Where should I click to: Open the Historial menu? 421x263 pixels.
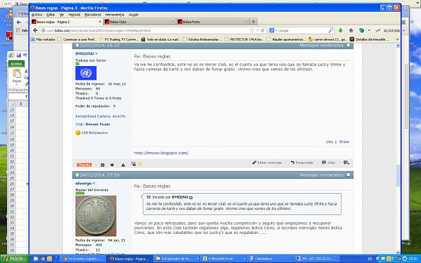click(74, 15)
